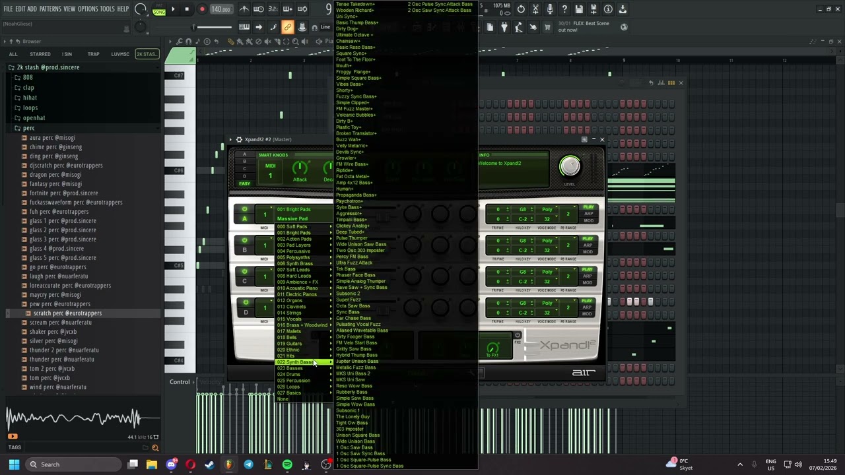Toggle the countdown before recording icon
Viewport: 845px width, 475px height.
(x=273, y=9)
